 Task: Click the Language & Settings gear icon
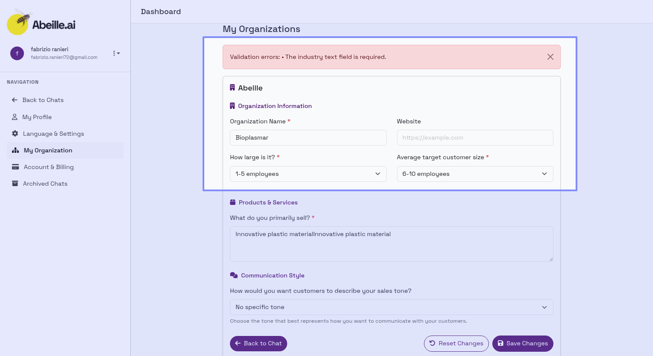15,134
